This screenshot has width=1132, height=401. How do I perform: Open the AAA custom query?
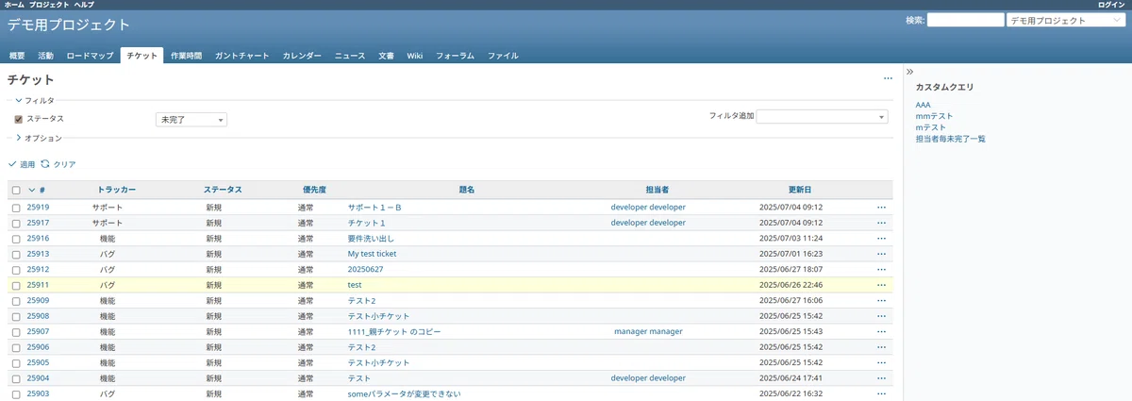pos(923,105)
